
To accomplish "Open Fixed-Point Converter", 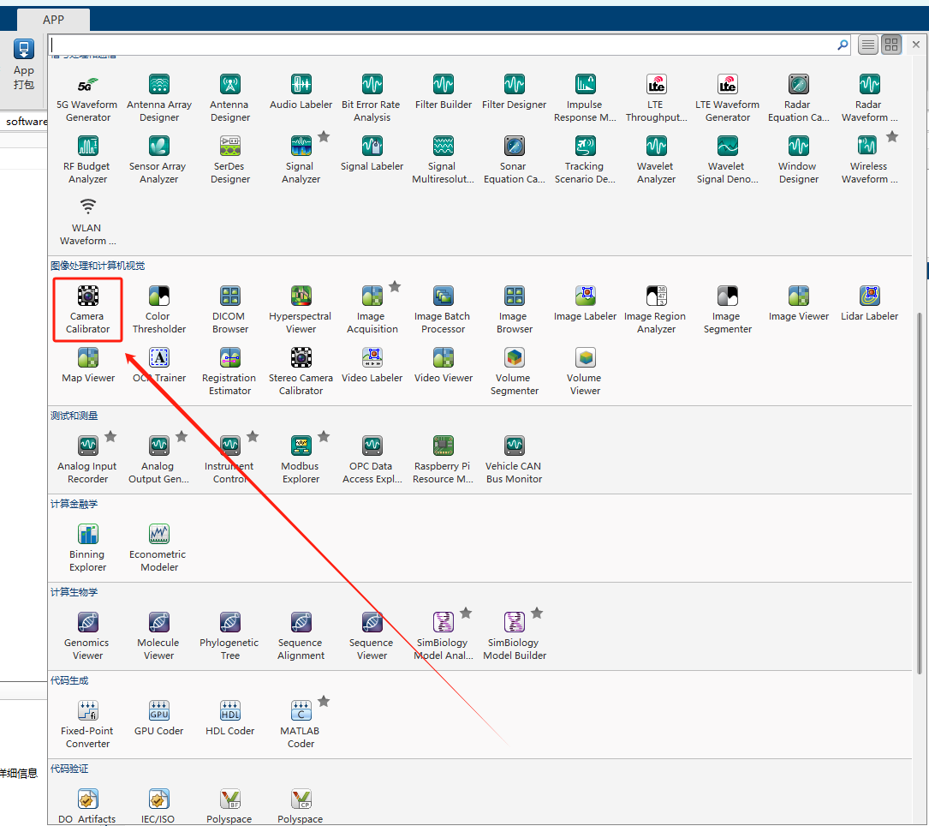I will point(87,725).
